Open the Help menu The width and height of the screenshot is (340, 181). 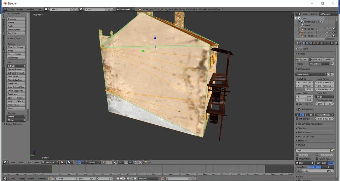click(40, 9)
